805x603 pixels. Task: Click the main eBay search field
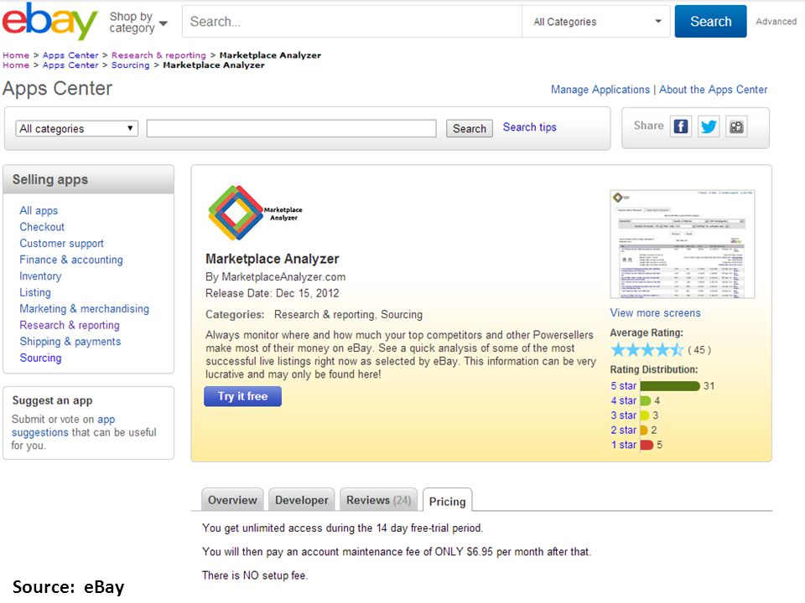[352, 22]
